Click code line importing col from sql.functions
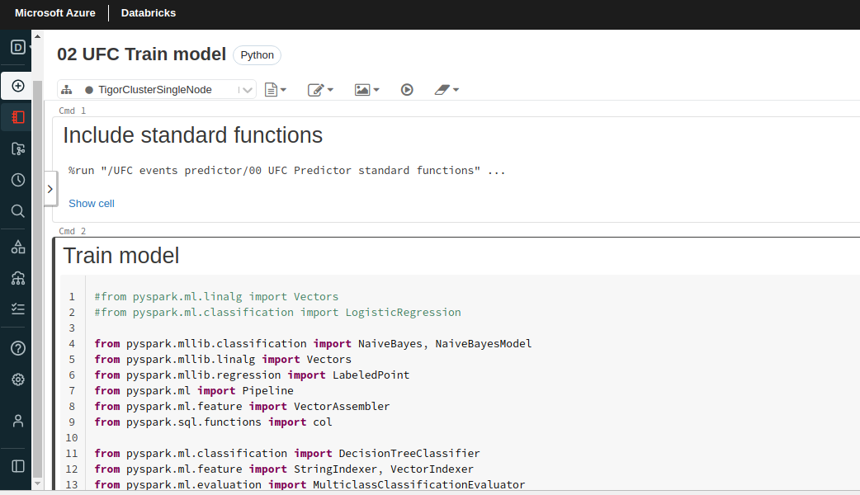The height and width of the screenshot is (495, 860). click(214, 422)
